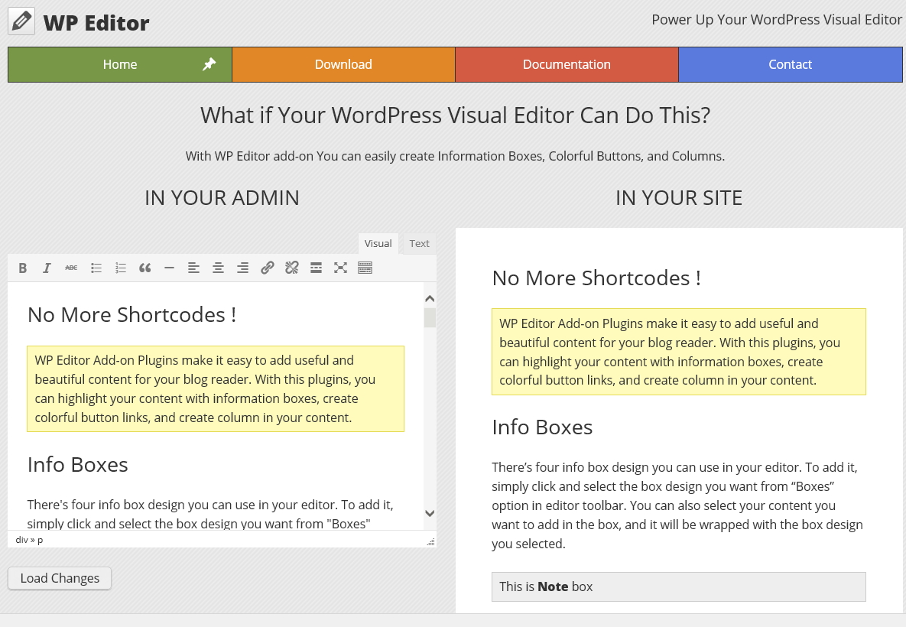Insert a horizontal line
Screen dimensions: 906x627
click(x=169, y=268)
